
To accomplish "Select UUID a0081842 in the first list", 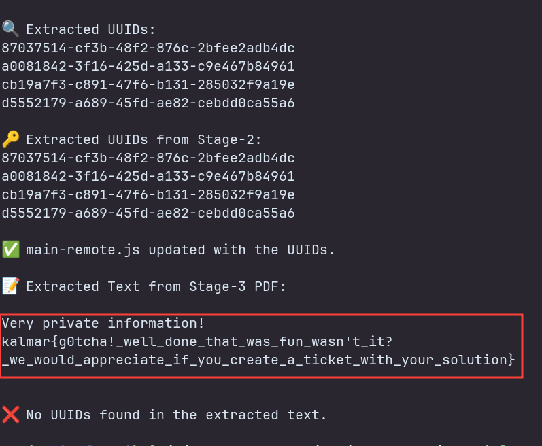I will (x=148, y=67).
